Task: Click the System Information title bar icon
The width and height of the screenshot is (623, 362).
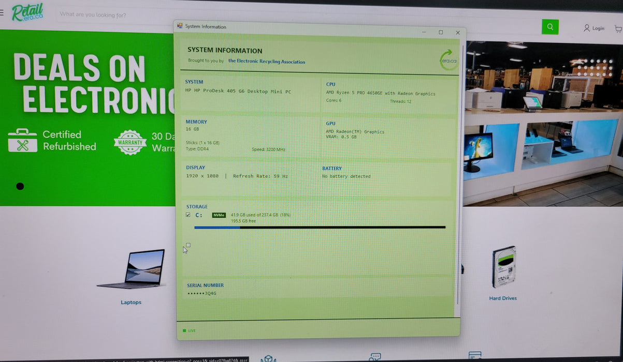Action: tap(180, 26)
